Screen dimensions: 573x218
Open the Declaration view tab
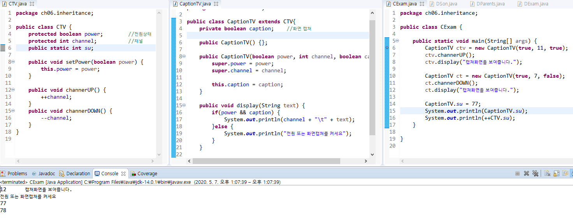[x=74, y=174]
